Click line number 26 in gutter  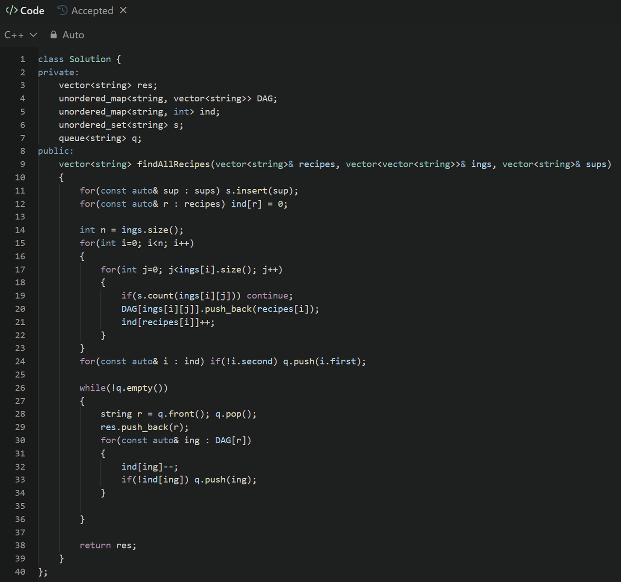point(20,388)
